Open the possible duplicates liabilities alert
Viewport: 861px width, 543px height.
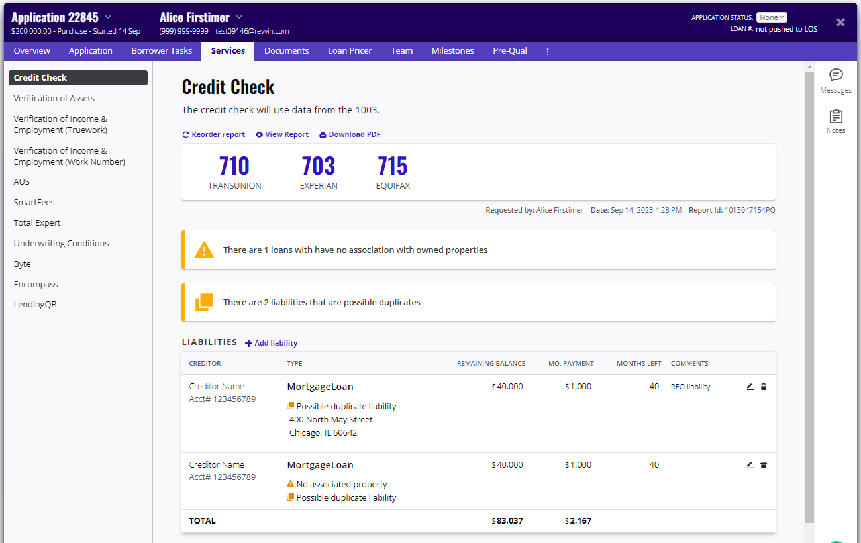point(478,302)
